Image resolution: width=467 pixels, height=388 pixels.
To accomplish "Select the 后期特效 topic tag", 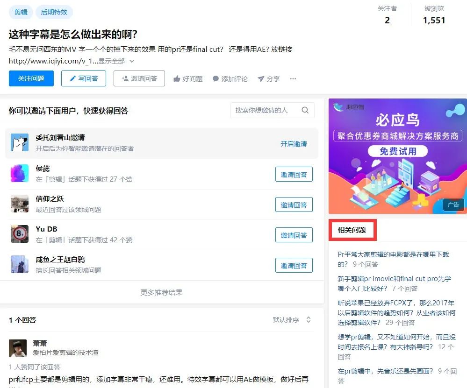I will [x=54, y=12].
